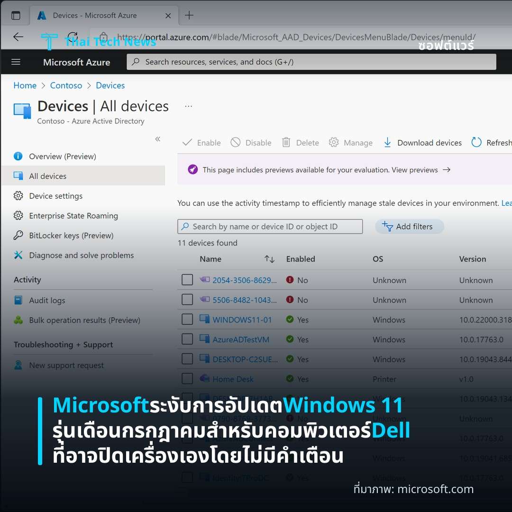Viewport: 512px width, 512px height.
Task: Click the Enable toolbar button
Action: tap(201, 143)
